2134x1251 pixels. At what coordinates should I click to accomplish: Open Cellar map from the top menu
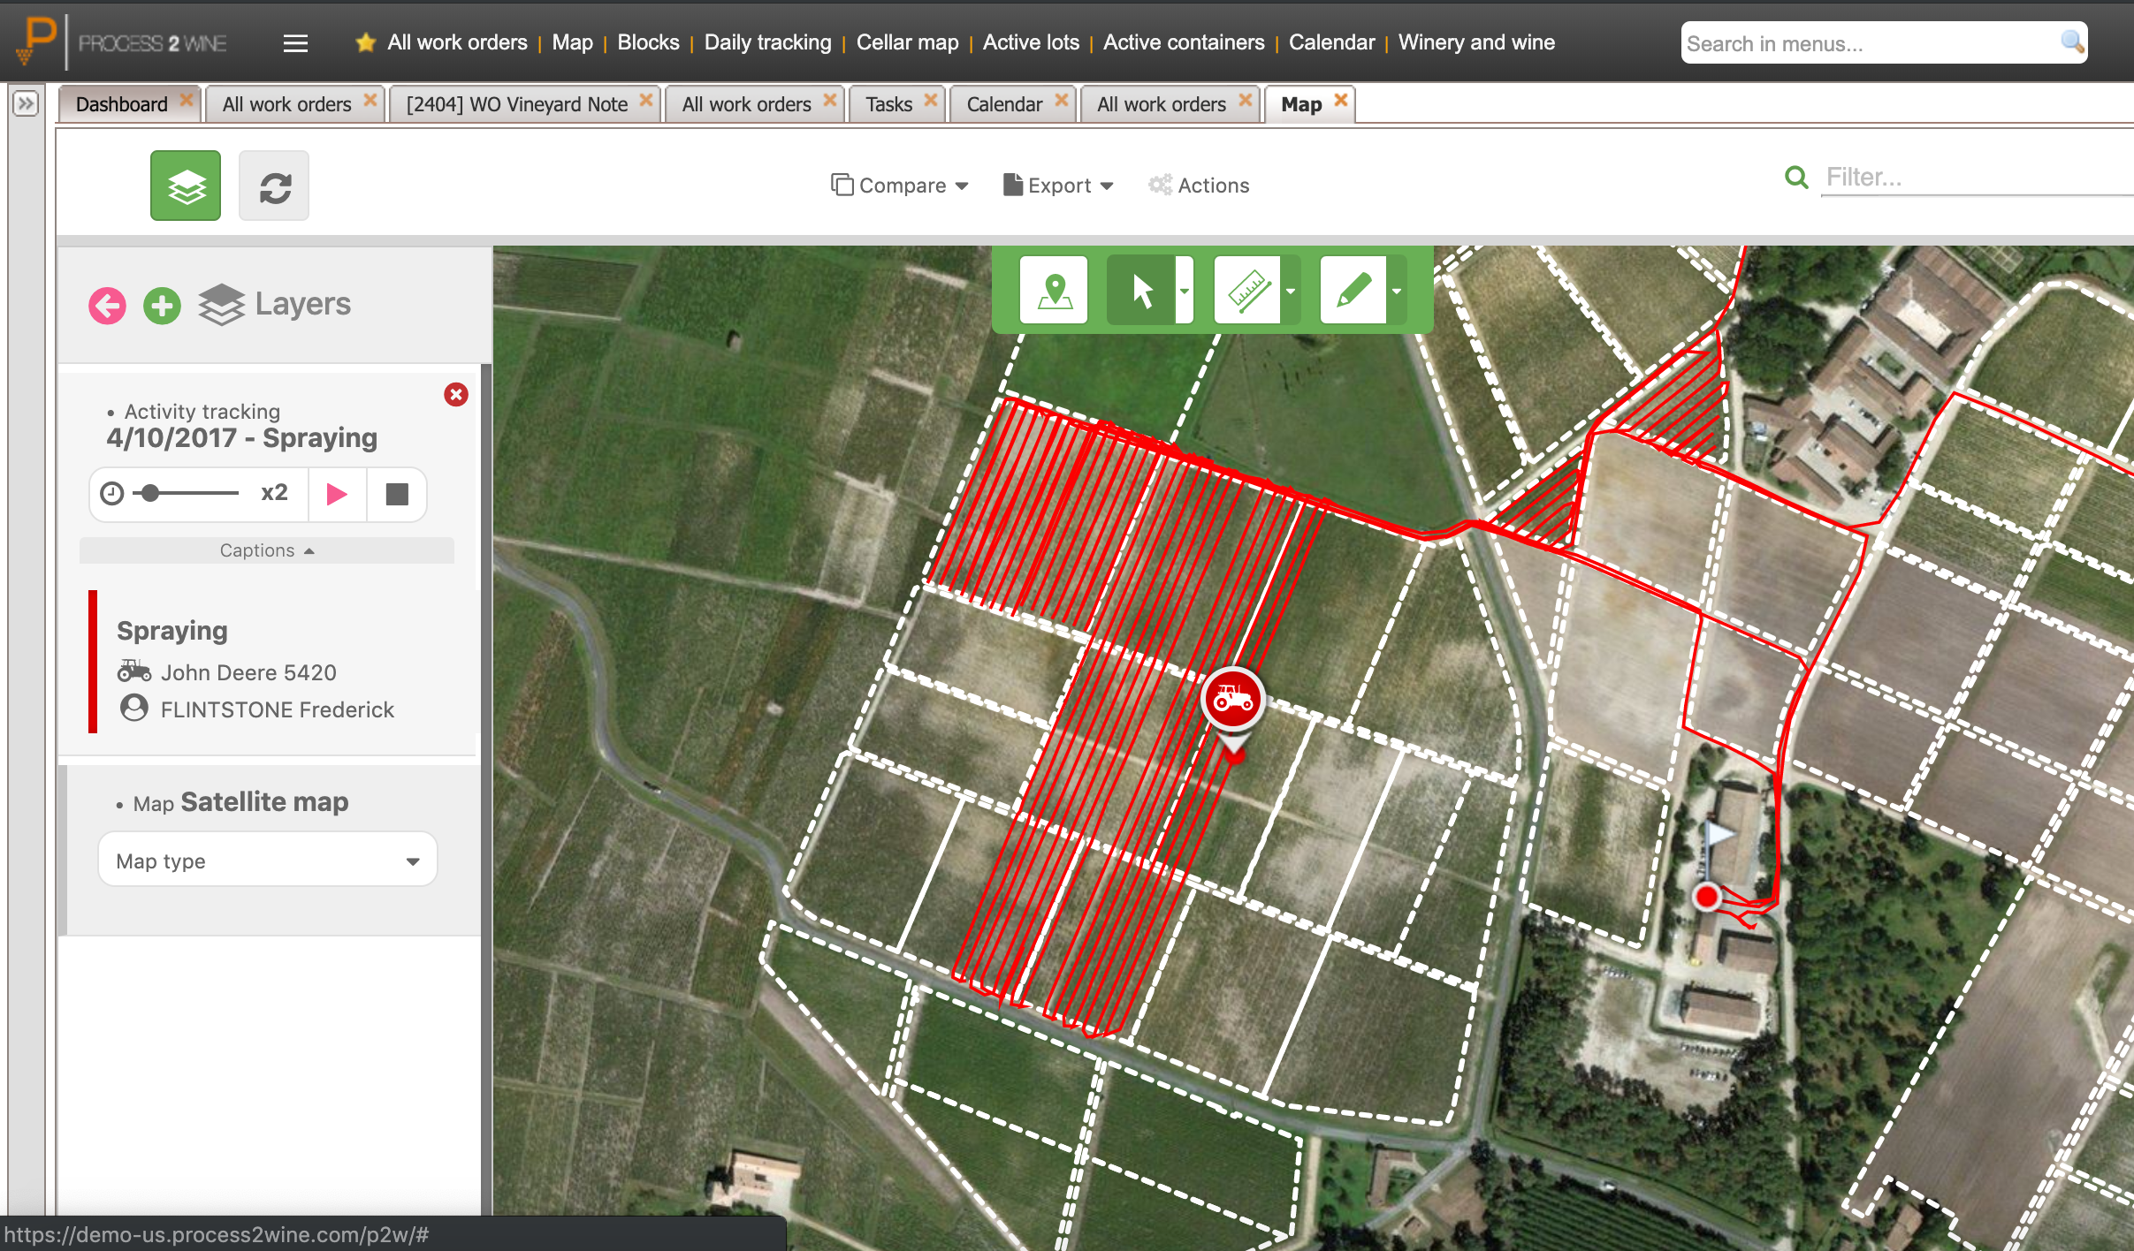pos(907,42)
